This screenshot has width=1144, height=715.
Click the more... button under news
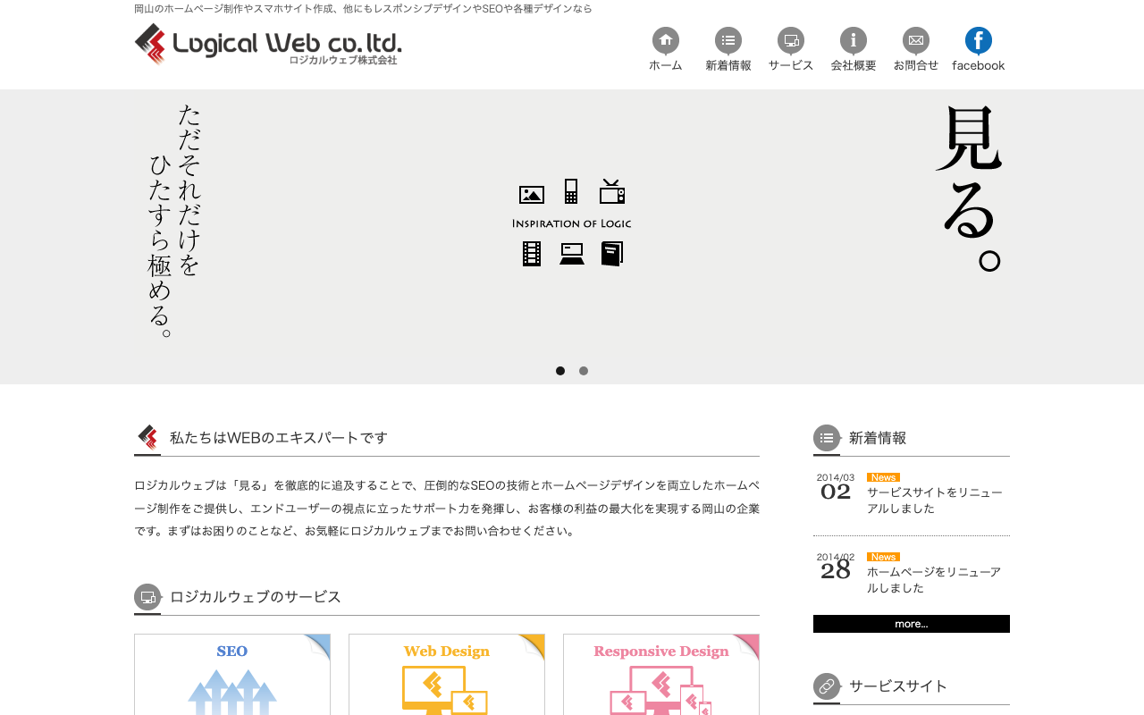click(x=912, y=624)
